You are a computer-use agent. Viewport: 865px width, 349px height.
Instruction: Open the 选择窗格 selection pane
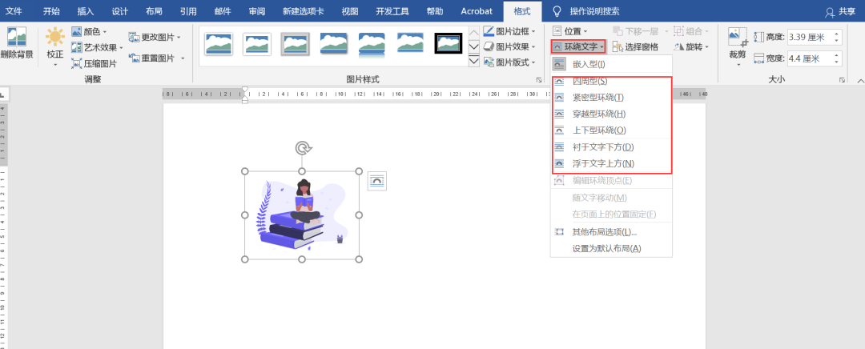point(635,47)
